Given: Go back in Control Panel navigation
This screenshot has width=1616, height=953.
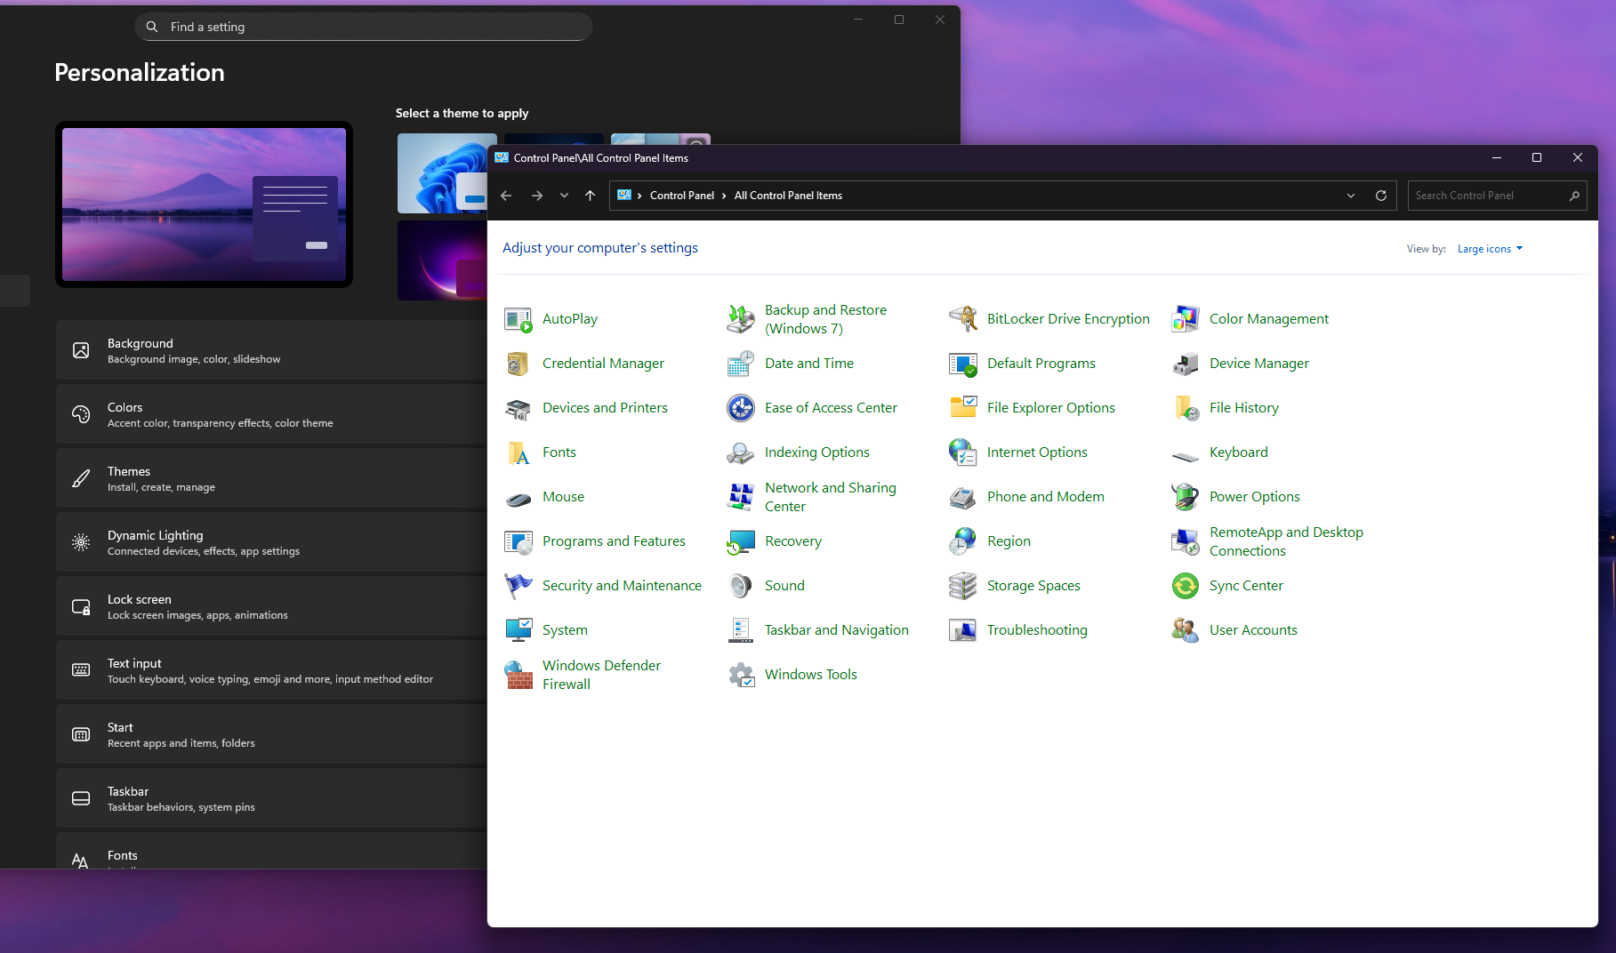Looking at the screenshot, I should click(506, 196).
